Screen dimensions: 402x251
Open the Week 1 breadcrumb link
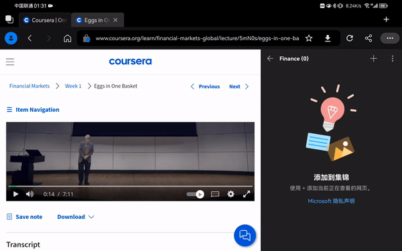73,86
